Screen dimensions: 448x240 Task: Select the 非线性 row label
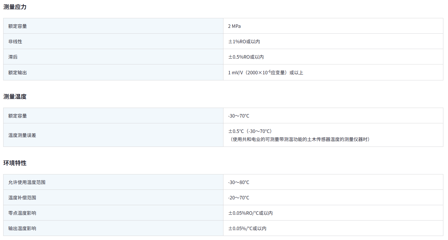15,41
